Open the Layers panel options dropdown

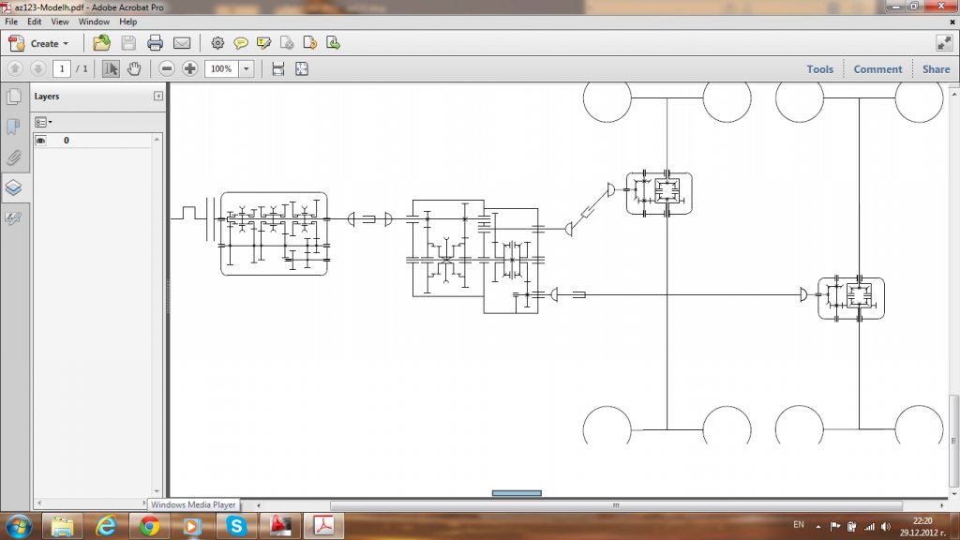point(43,122)
